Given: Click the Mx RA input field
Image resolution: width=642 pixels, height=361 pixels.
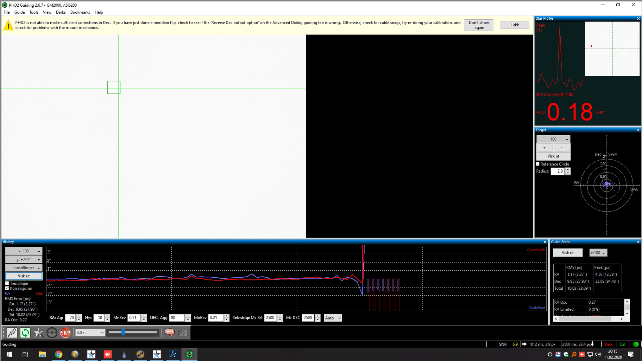Looking at the screenshot, I should click(270, 318).
